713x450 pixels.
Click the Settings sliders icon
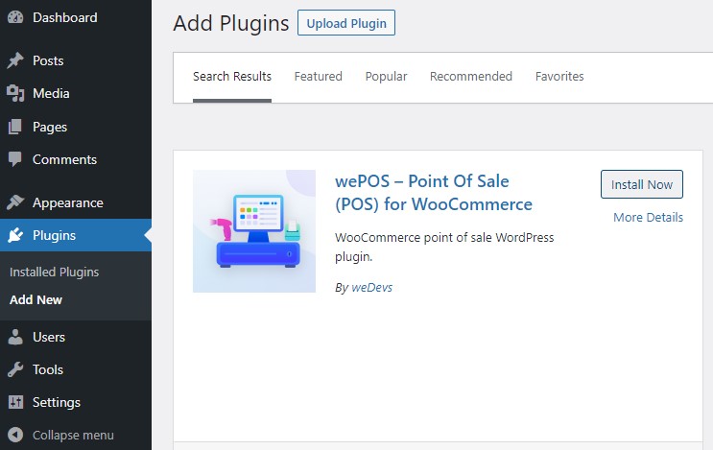[15, 402]
